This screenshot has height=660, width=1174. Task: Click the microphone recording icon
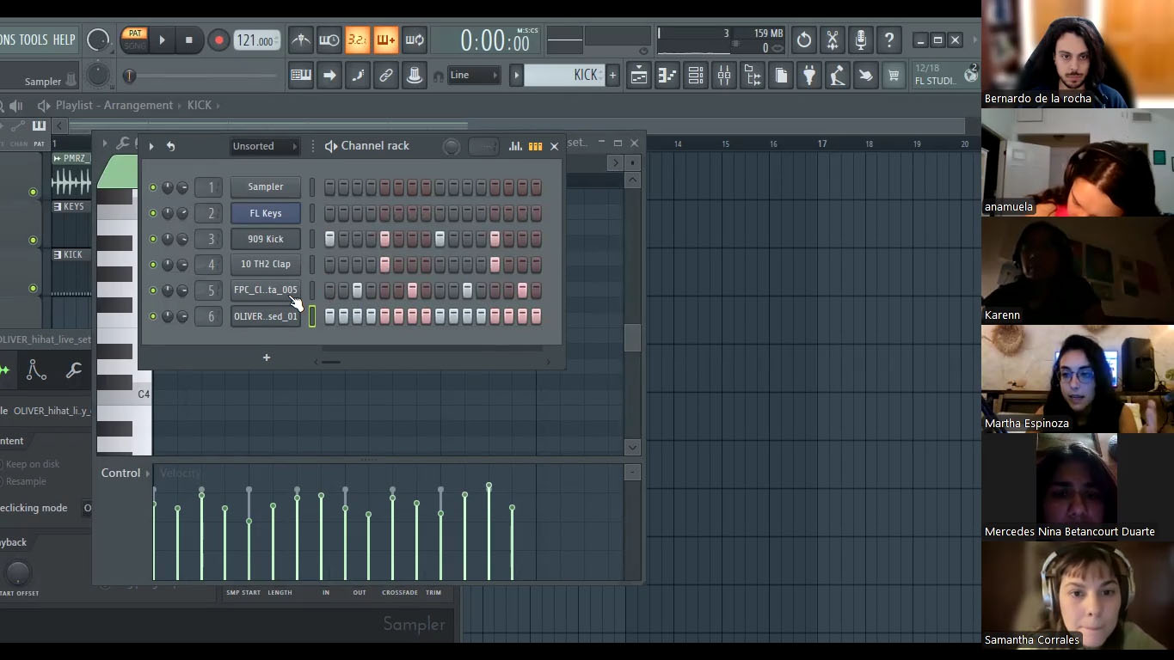pyautogui.click(x=860, y=40)
